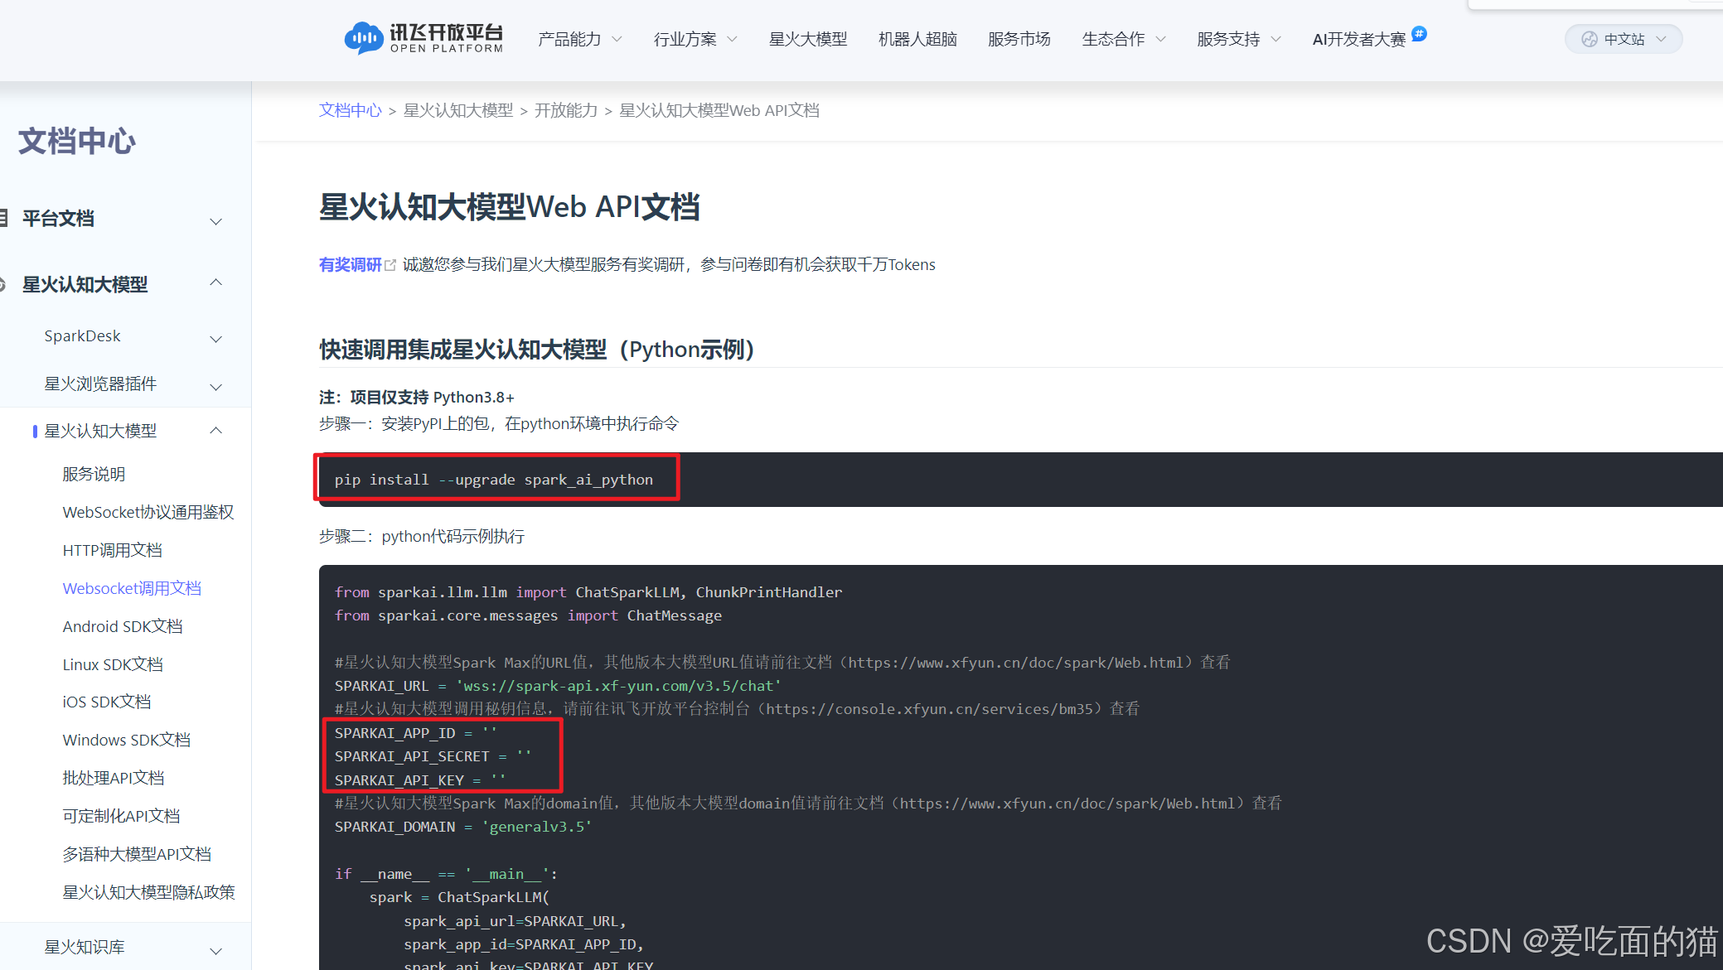Open the 中文站 language selector
The width and height of the screenshot is (1723, 970).
point(1623,39)
